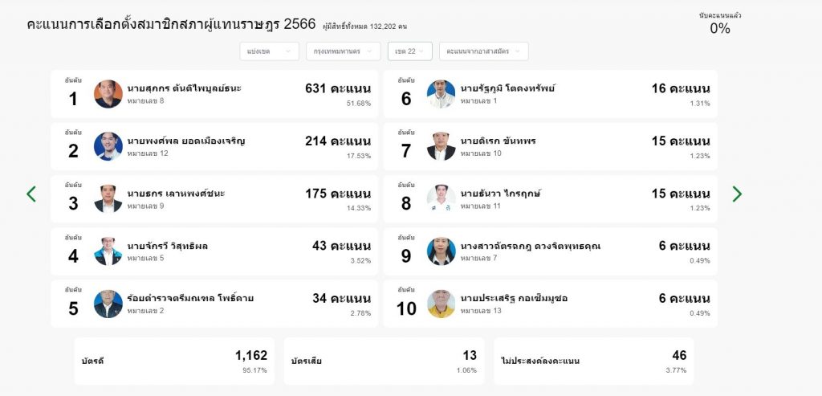Select the 631 คะแนน first-place result card

[214, 94]
